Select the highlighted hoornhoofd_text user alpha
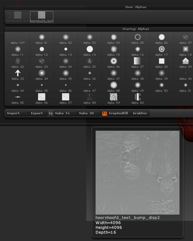Image resolution: width=193 pixels, height=241 pixels. coord(42,17)
